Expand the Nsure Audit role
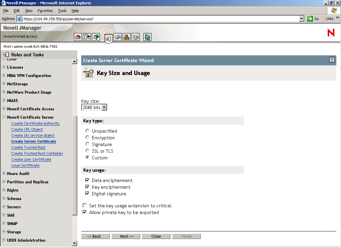Screen dimensions: 341x248 (x=4, y=173)
